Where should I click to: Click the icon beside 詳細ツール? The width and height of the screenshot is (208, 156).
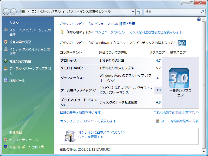click(x=6, y=80)
